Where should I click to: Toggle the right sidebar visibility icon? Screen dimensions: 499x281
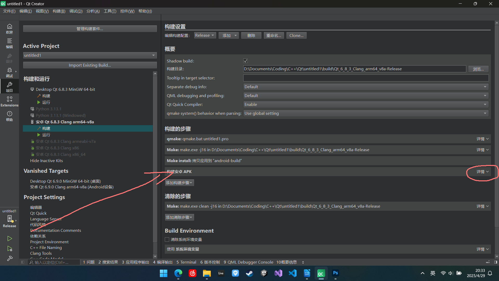point(496,262)
